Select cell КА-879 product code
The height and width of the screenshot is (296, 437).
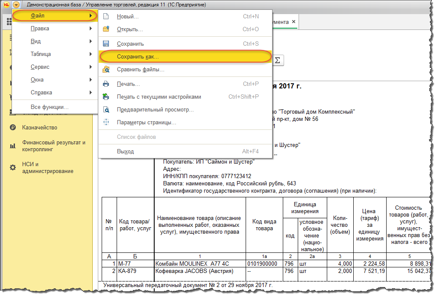pyautogui.click(x=135, y=271)
